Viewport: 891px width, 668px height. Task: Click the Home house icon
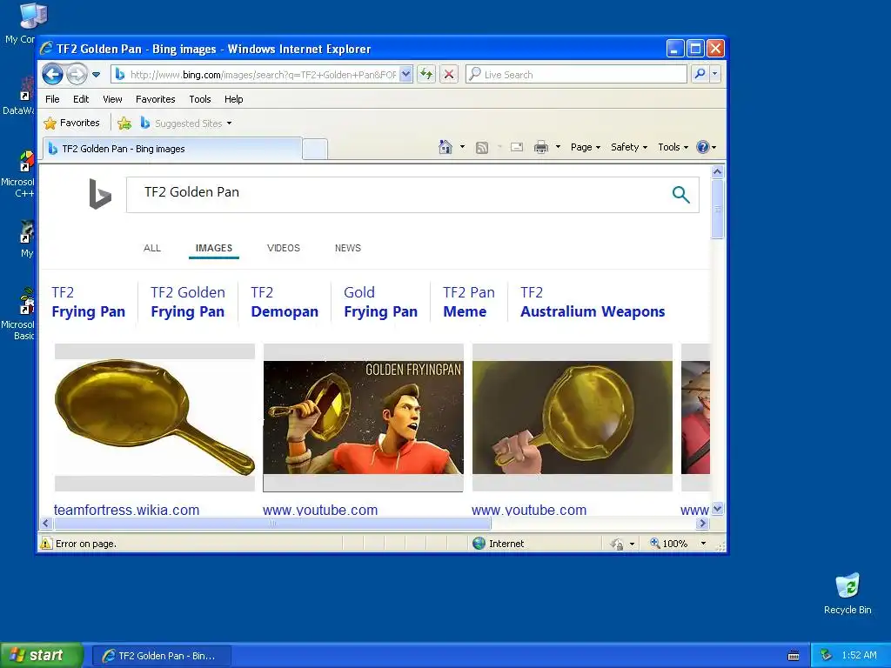click(445, 147)
